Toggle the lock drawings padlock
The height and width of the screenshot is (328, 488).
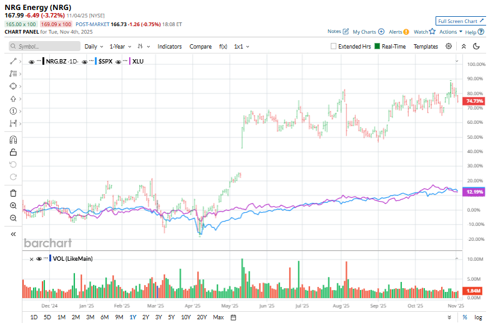point(13,152)
